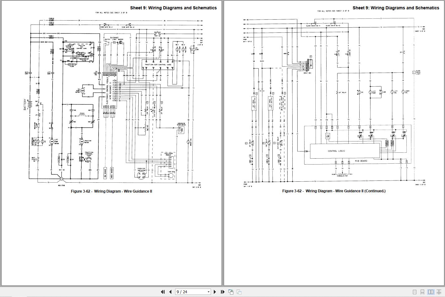This screenshot has height=297, width=445.
Task: Click the left page's Sheet 9 heading
Action: 173,8
